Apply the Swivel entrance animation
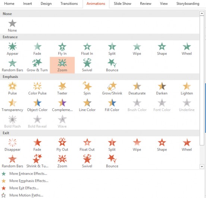Image resolution: width=206 pixels, height=198 pixels. pos(87,65)
